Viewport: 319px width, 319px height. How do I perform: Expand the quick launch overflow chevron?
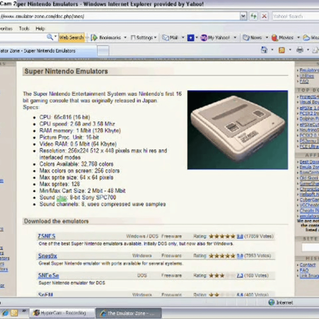(x=24, y=311)
